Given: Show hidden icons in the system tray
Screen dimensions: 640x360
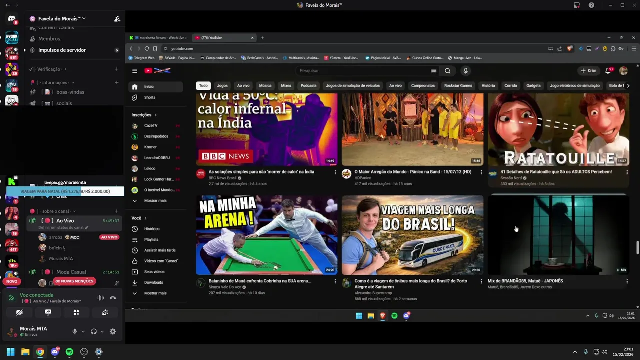Looking at the screenshot, I should (575, 352).
